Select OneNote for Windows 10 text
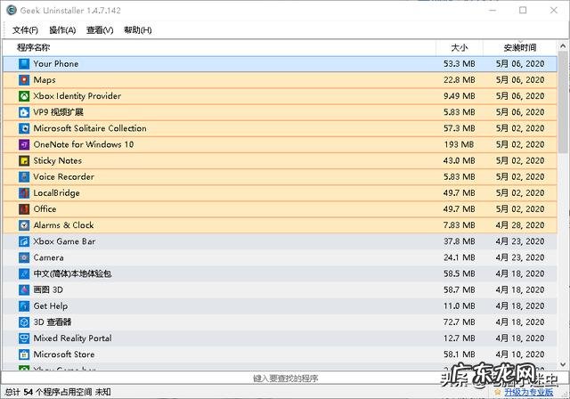Image resolution: width=570 pixels, height=399 pixels. [x=84, y=144]
